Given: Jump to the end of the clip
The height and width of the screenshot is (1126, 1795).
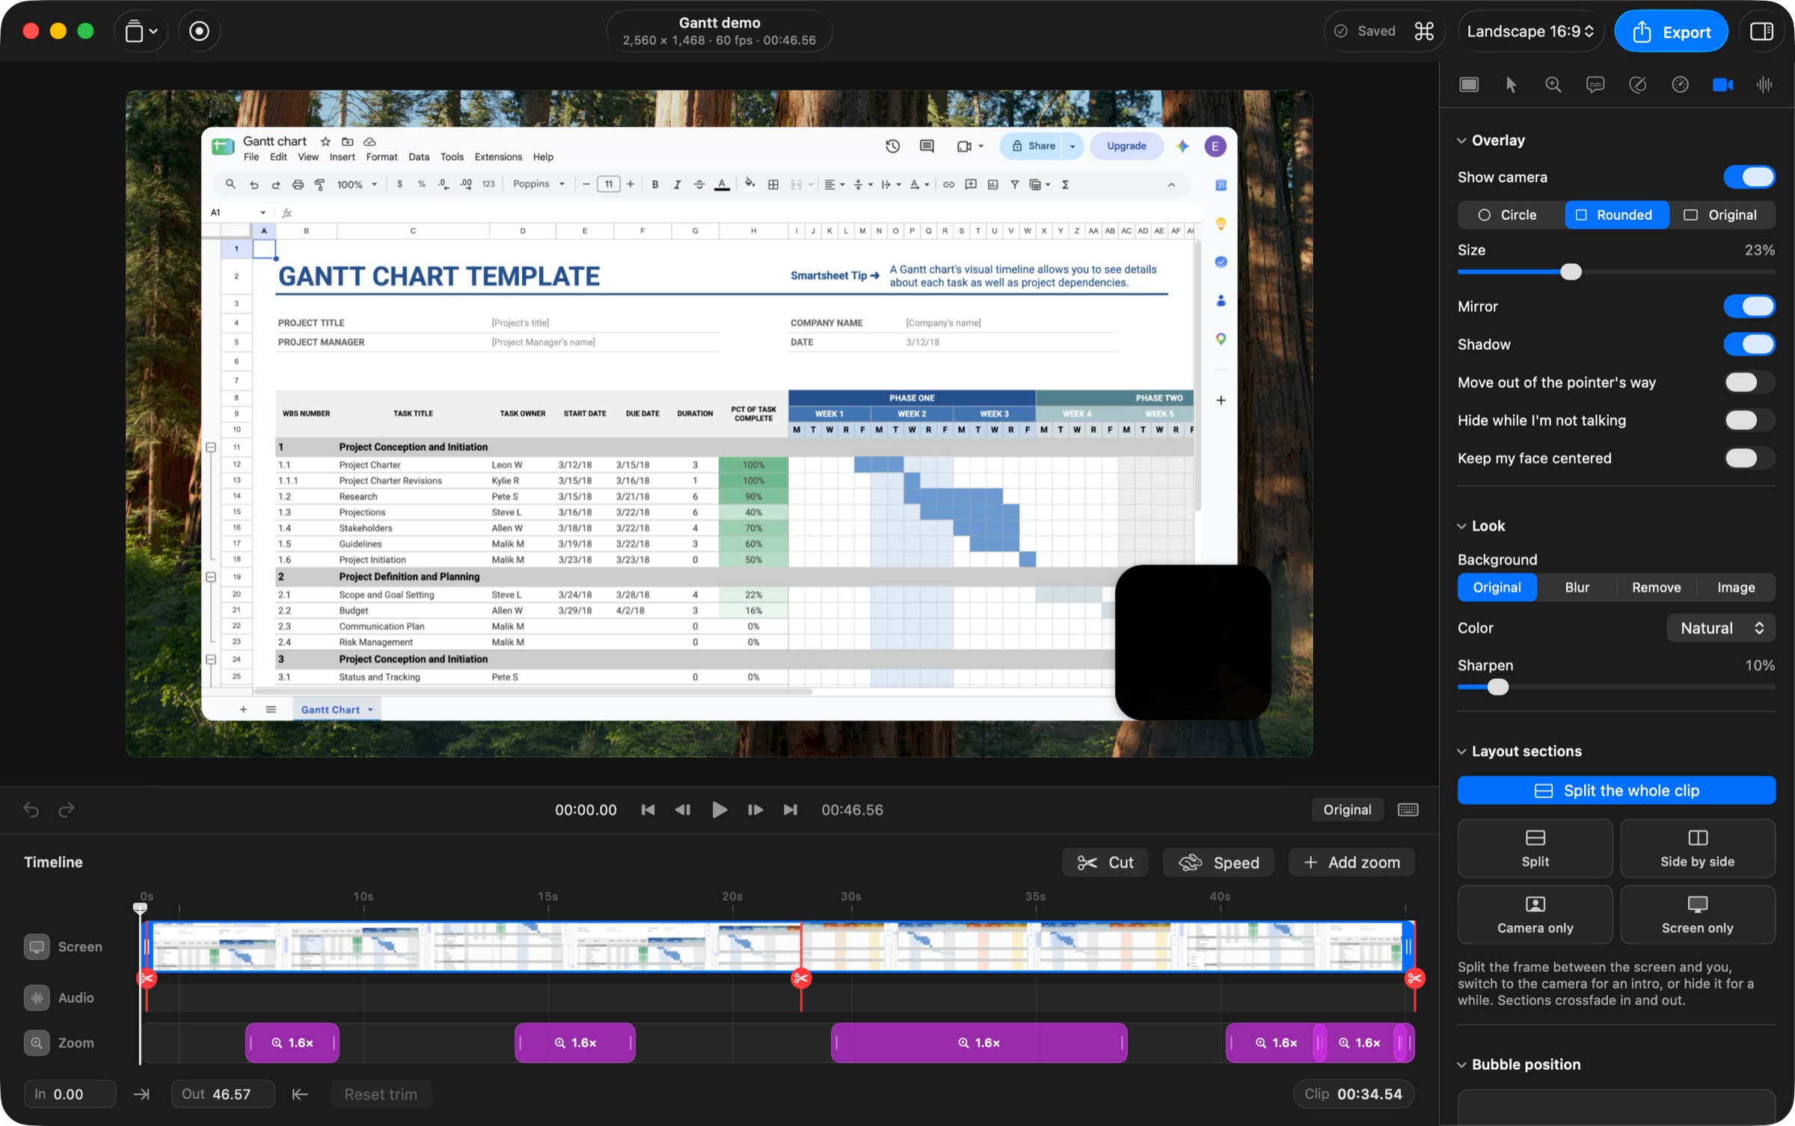Looking at the screenshot, I should click(x=791, y=810).
